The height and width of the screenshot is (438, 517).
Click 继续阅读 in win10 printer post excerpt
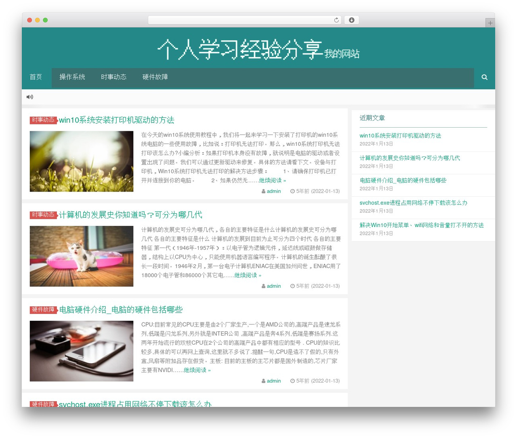[273, 181]
